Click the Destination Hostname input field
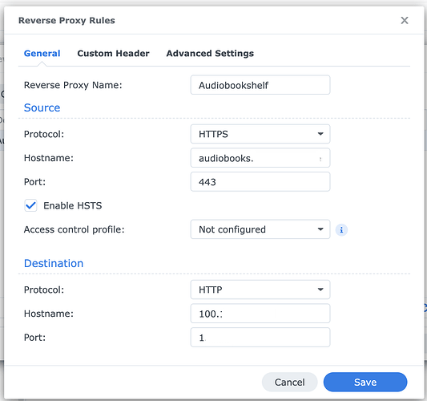 pyautogui.click(x=260, y=314)
